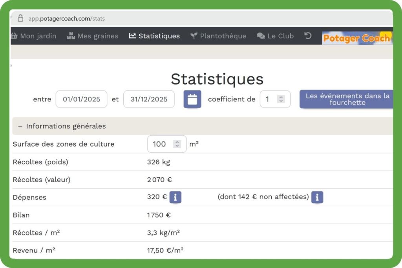The image size is (402, 268).
Task: Click the Récoltes (poids) row label
Action: (x=40, y=162)
